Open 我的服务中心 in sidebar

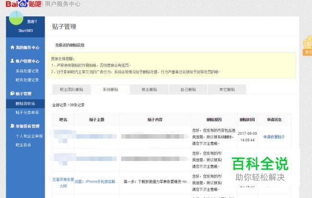(27, 47)
